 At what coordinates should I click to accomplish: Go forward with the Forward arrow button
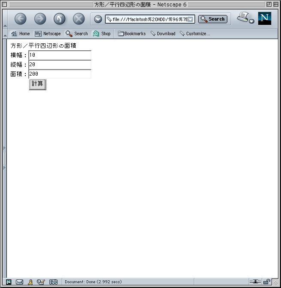click(40, 19)
